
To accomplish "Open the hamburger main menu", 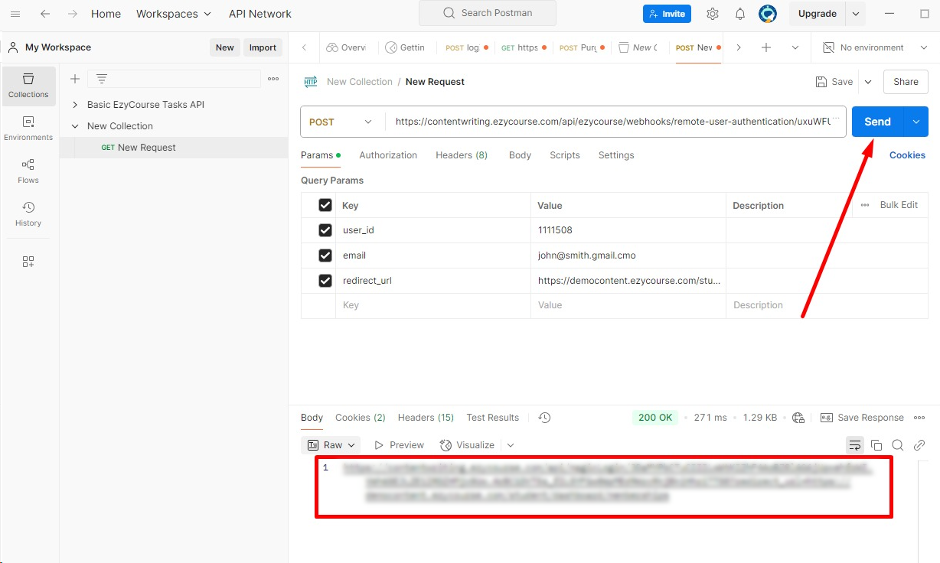I will (x=15, y=14).
